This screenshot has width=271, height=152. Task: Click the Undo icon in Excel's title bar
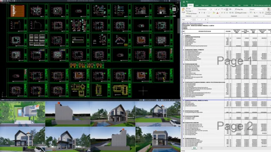187,2
